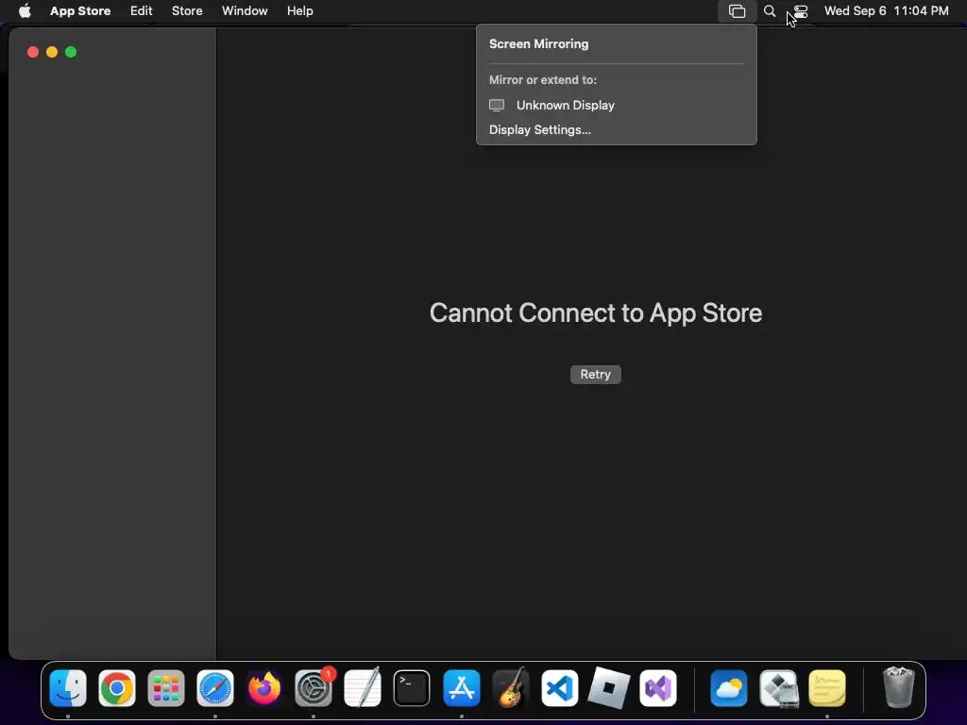The height and width of the screenshot is (725, 967).
Task: Launch Safari from the Dock
Action: [215, 688]
